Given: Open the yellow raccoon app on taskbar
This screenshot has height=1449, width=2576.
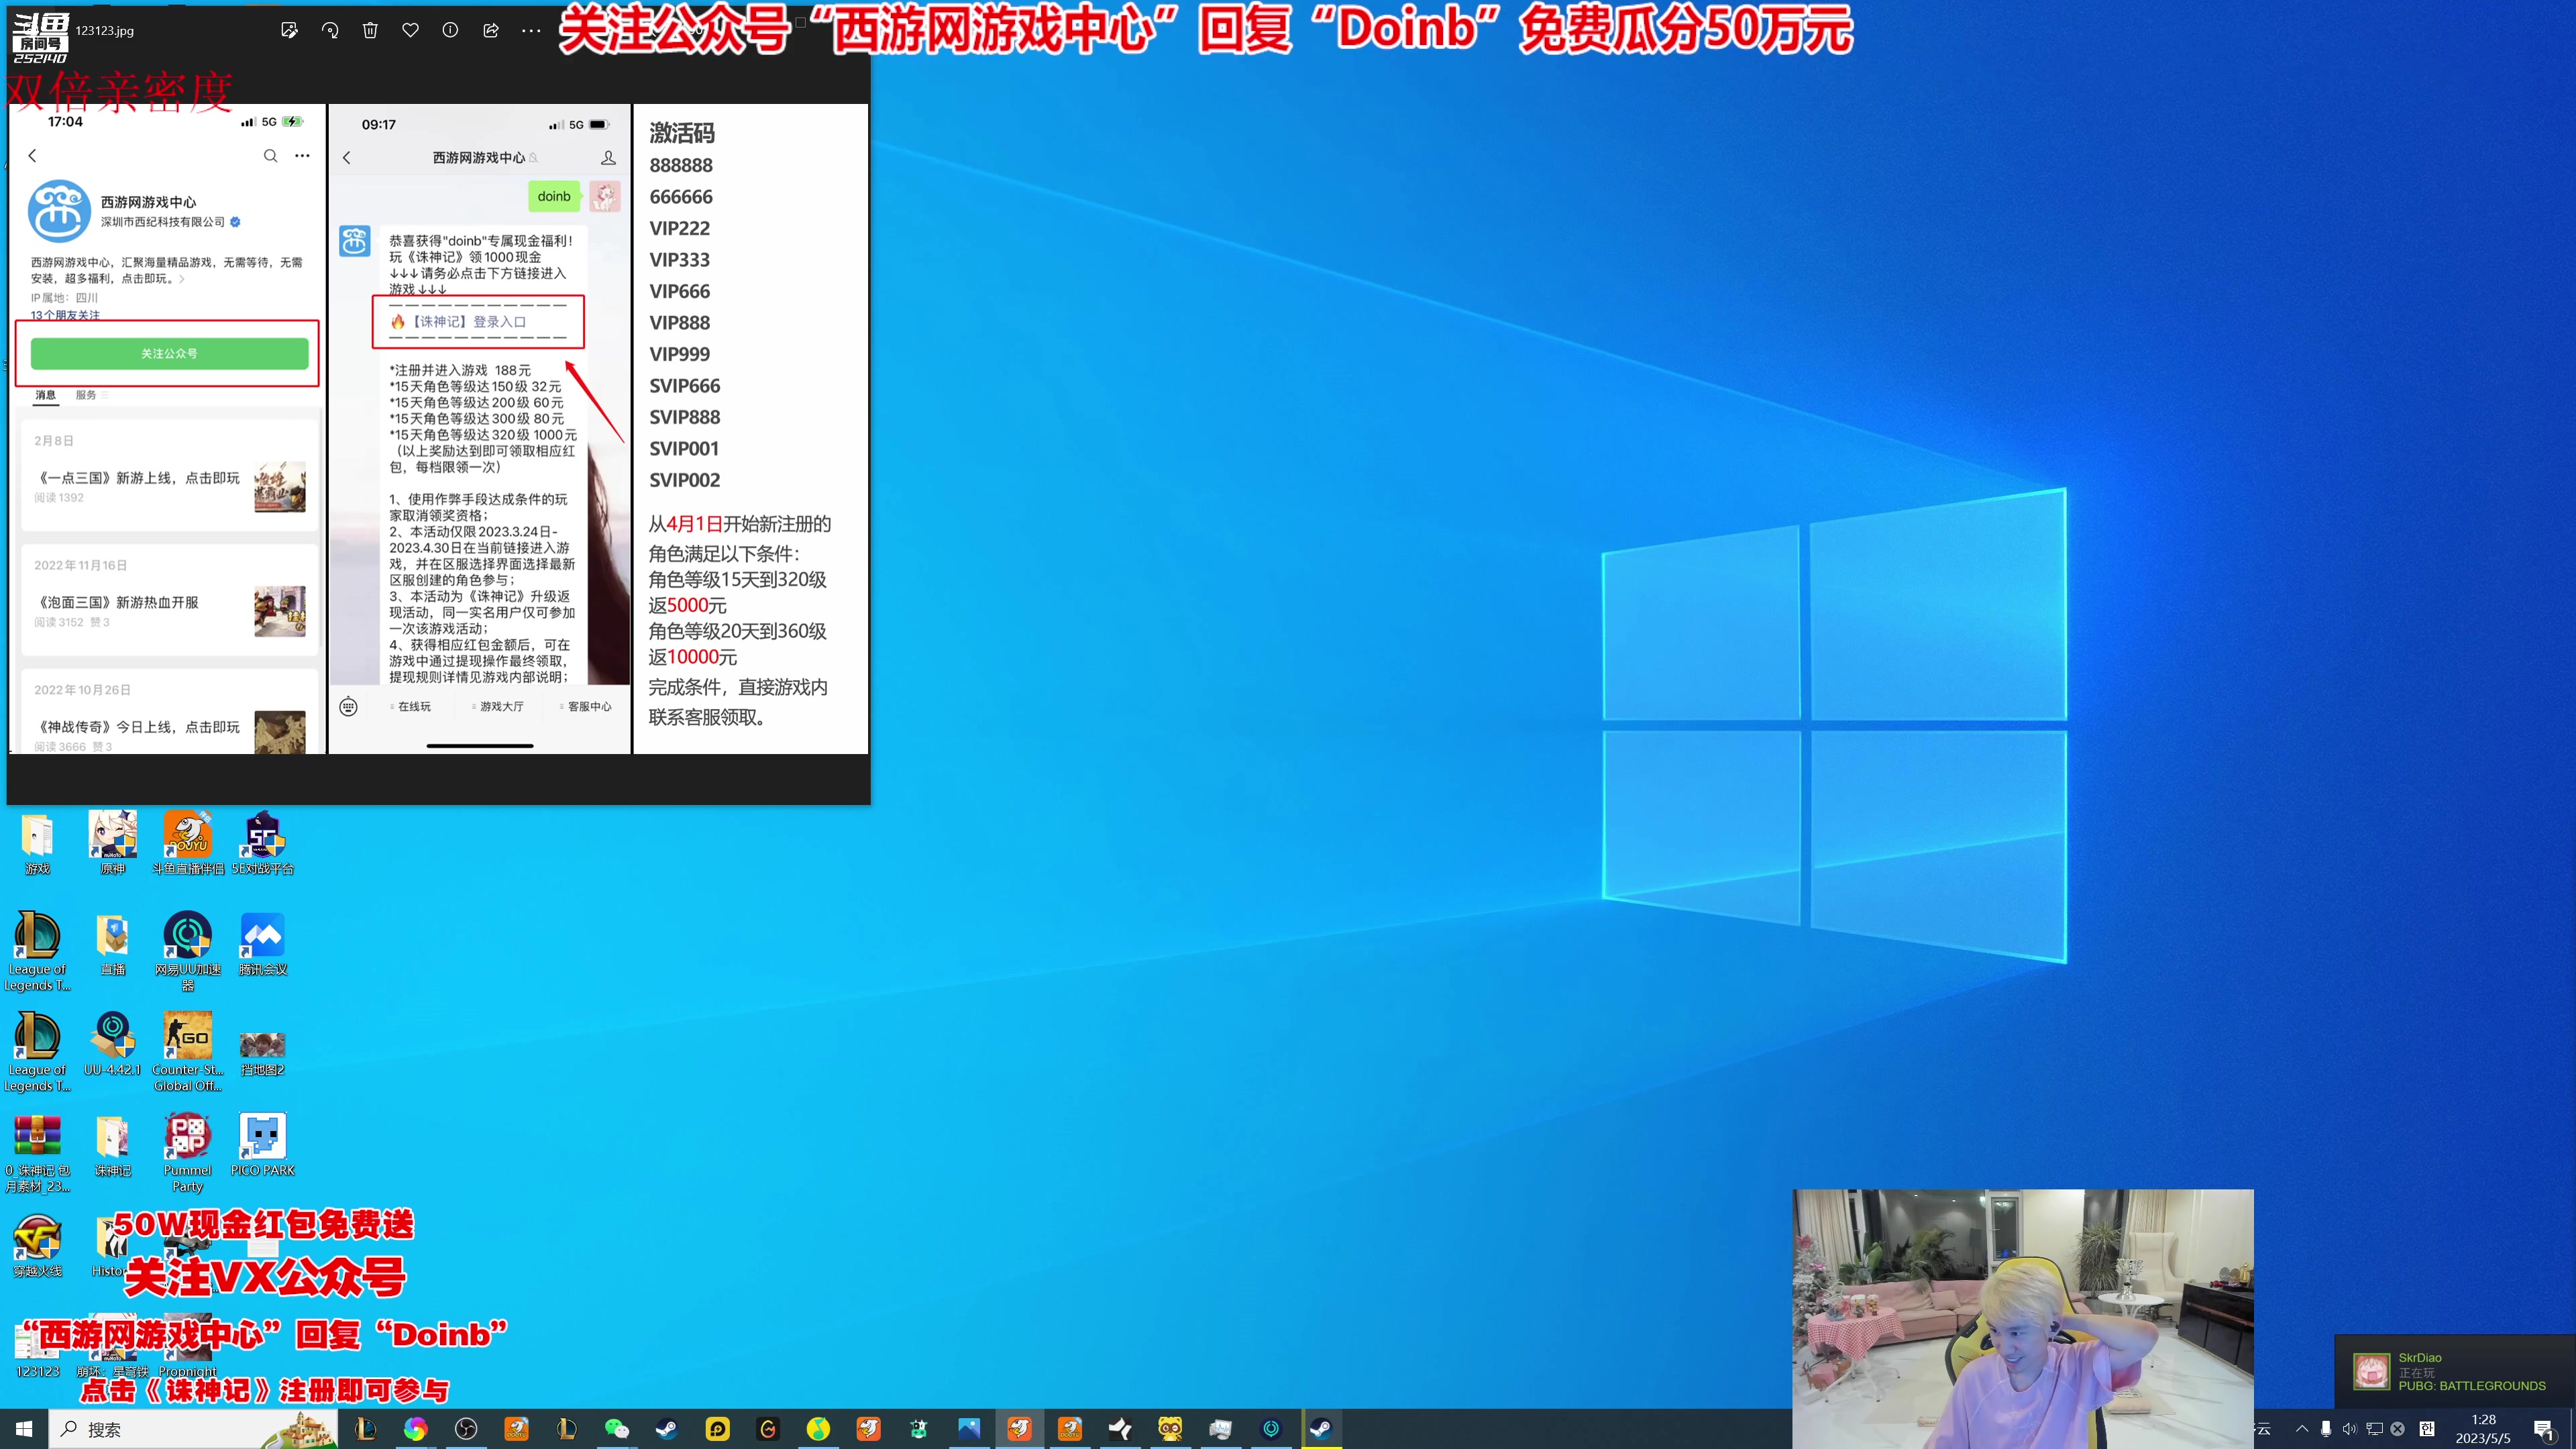Looking at the screenshot, I should coord(1170,1429).
